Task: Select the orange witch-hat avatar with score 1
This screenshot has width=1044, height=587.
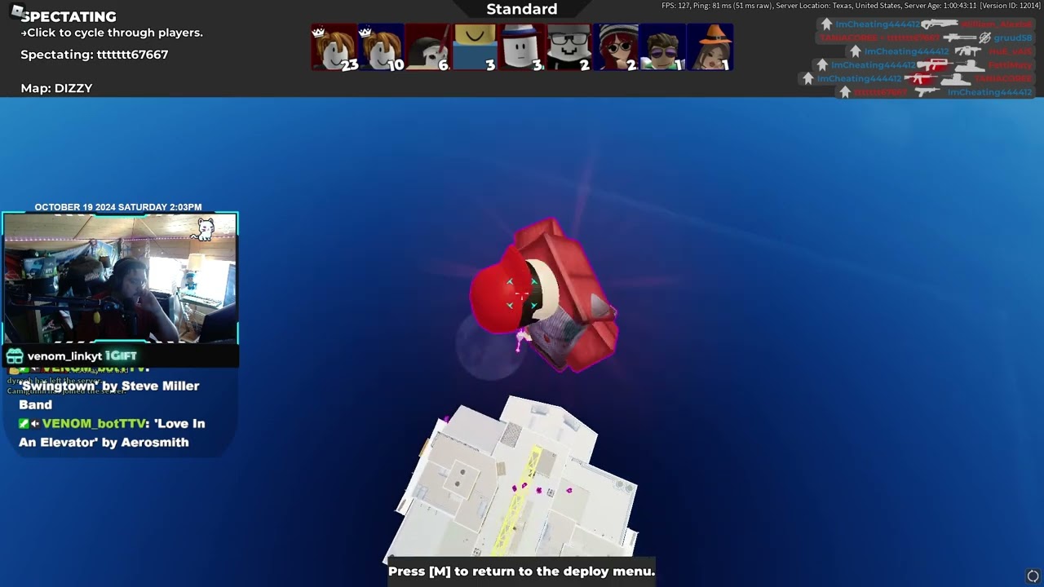Action: pos(709,48)
